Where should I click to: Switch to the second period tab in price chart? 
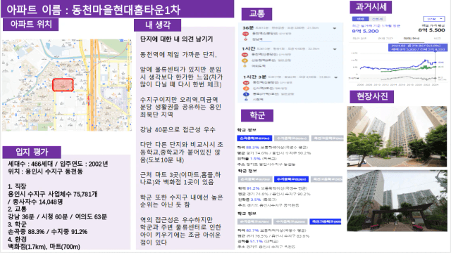click(x=385, y=39)
